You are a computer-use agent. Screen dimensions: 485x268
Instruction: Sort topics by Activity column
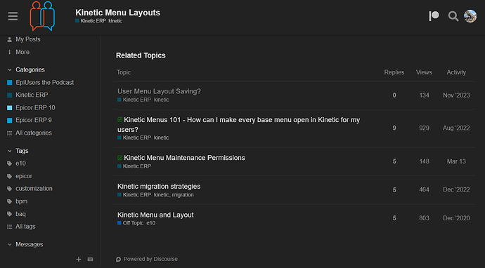tap(456, 72)
